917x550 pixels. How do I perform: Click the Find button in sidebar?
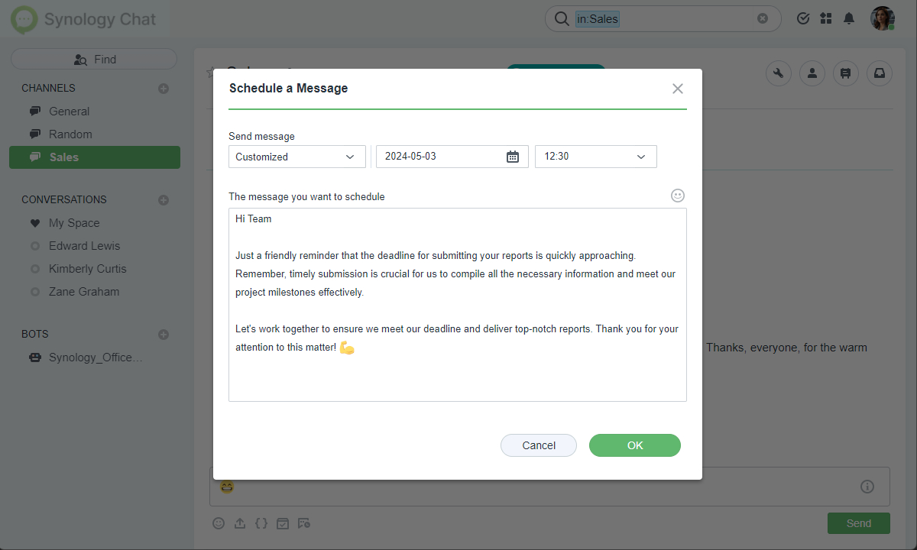coord(94,60)
